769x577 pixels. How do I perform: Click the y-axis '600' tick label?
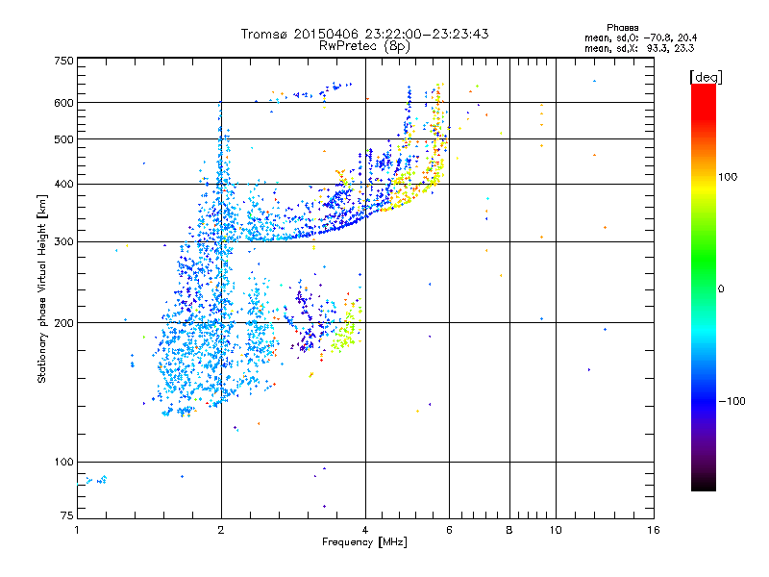(63, 103)
